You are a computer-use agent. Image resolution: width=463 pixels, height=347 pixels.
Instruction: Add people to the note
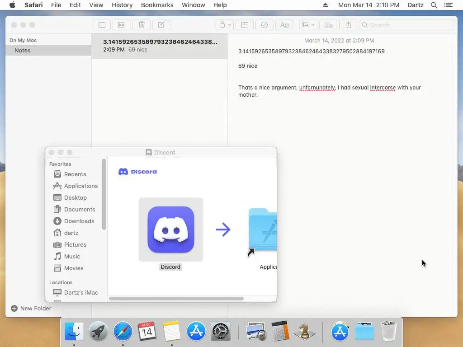pyautogui.click(x=328, y=25)
